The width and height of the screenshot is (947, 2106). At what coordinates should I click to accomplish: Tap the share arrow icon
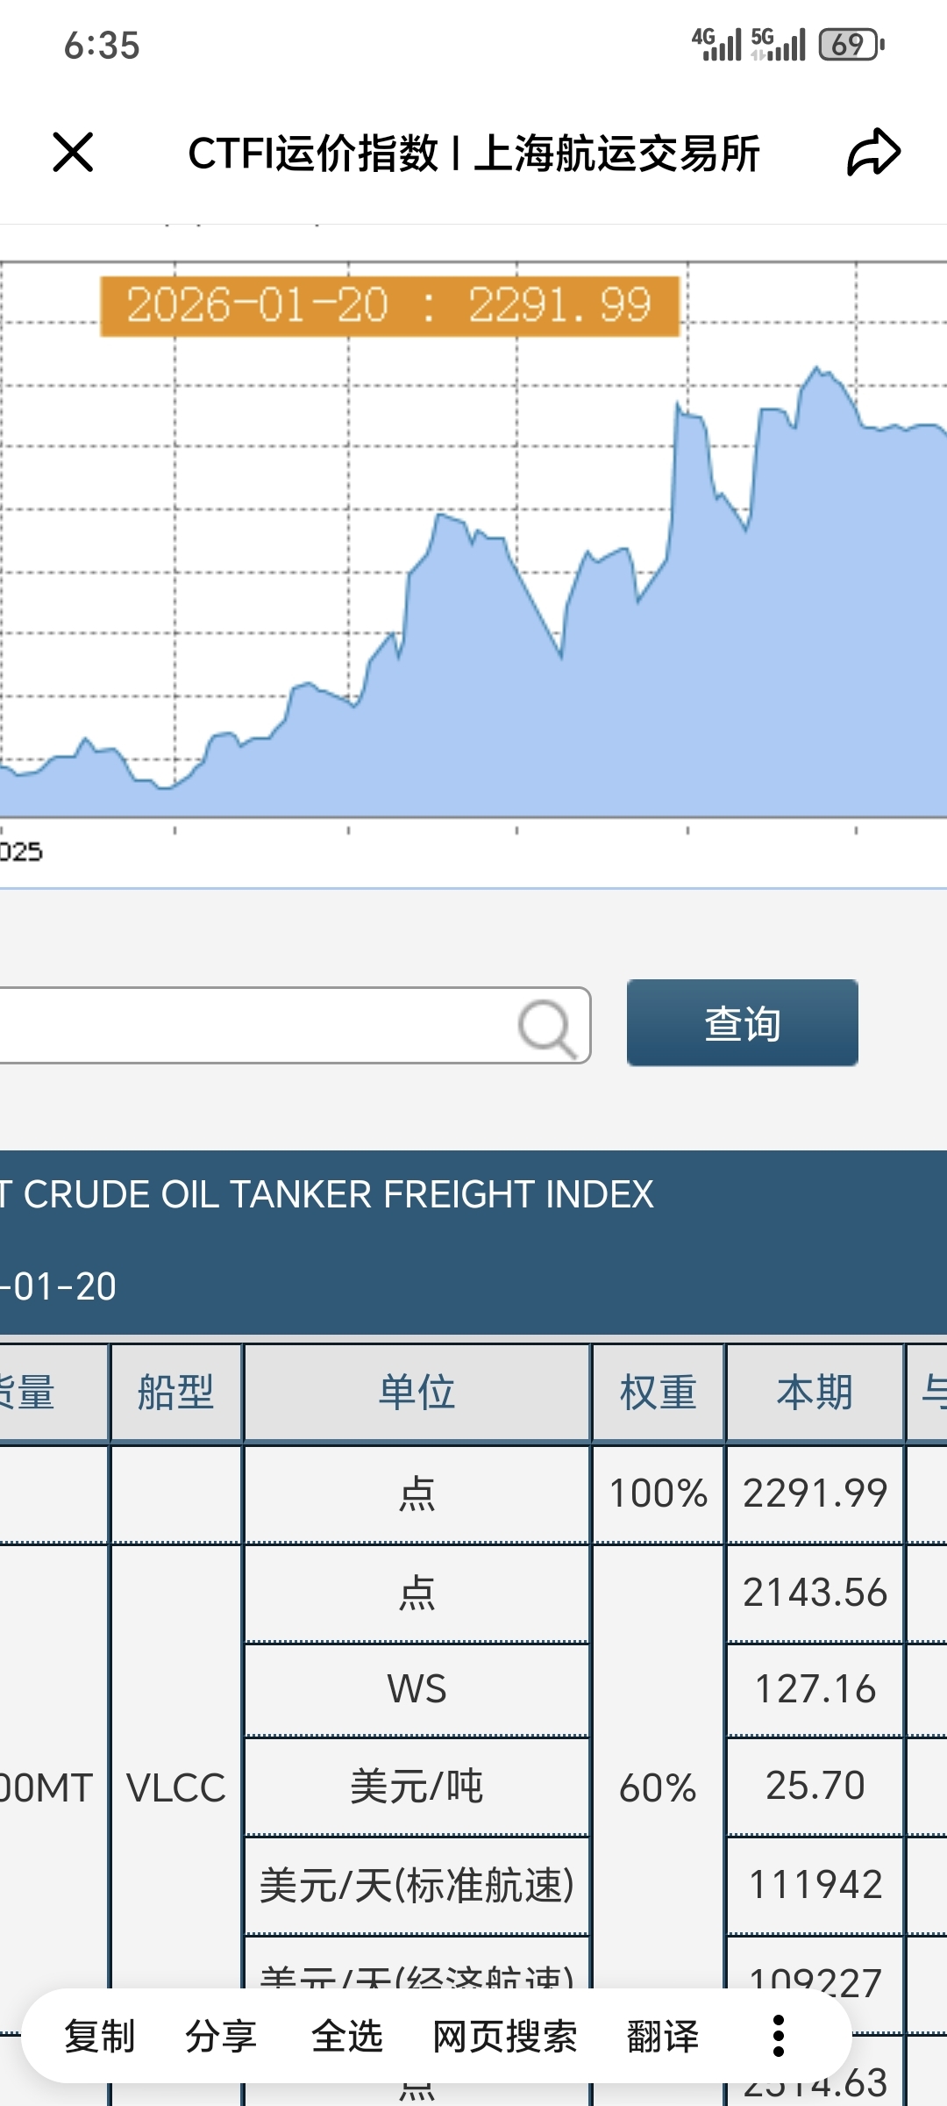873,153
